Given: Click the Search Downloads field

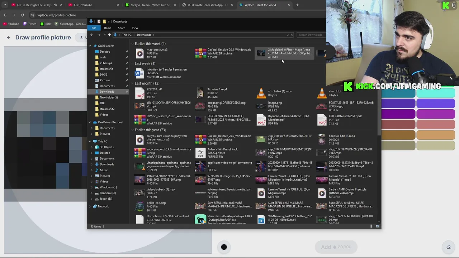Looking at the screenshot, I should (311, 35).
